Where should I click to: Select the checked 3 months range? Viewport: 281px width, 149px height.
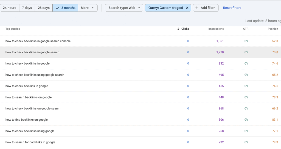65,8
